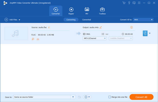Image resolution: width=158 pixels, height=102 pixels.
Task: Click the Output: audio.m4a label
Action: 91,27
